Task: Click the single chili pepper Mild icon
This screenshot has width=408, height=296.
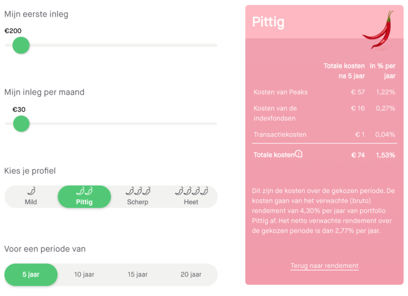Action: click(x=31, y=191)
